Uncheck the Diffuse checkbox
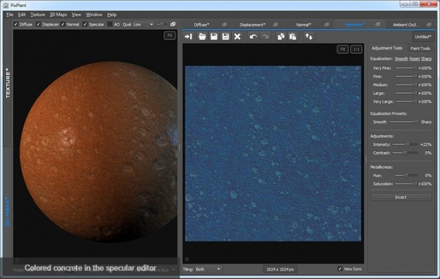The image size is (440, 279). [16, 24]
